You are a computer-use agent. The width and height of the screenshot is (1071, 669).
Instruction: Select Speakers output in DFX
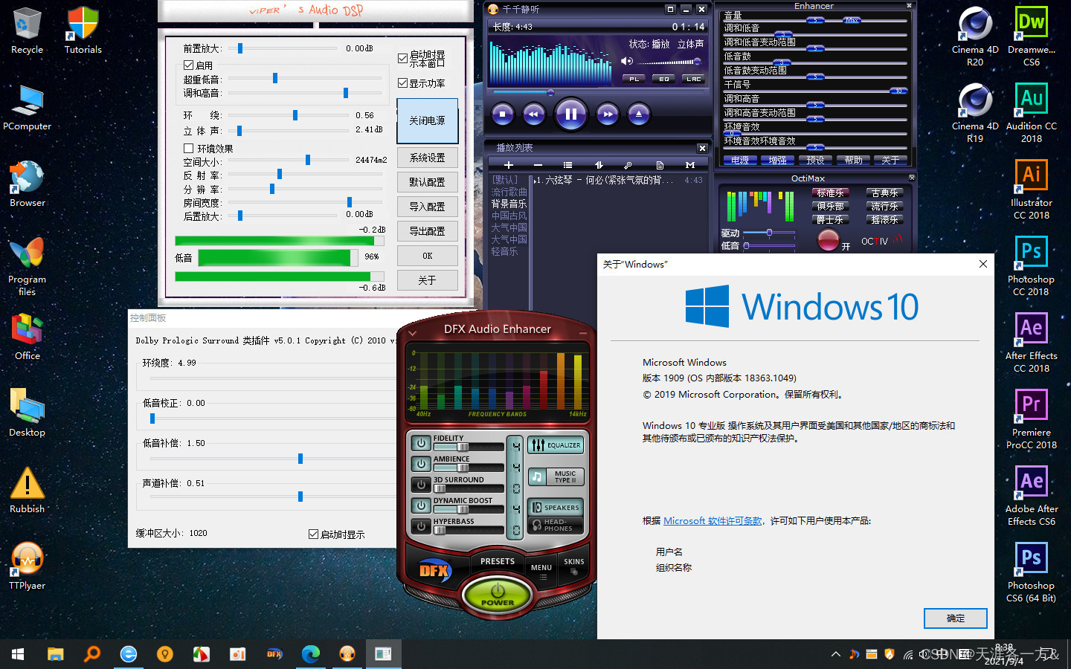pyautogui.click(x=556, y=508)
